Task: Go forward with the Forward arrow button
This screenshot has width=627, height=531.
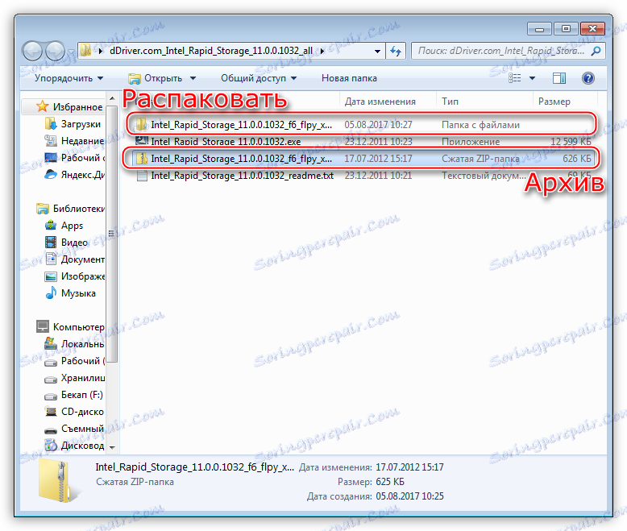Action: (x=55, y=51)
